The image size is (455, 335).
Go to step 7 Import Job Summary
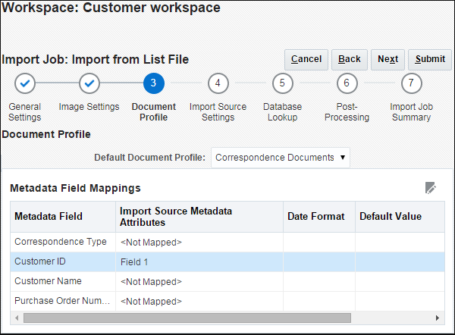(411, 83)
